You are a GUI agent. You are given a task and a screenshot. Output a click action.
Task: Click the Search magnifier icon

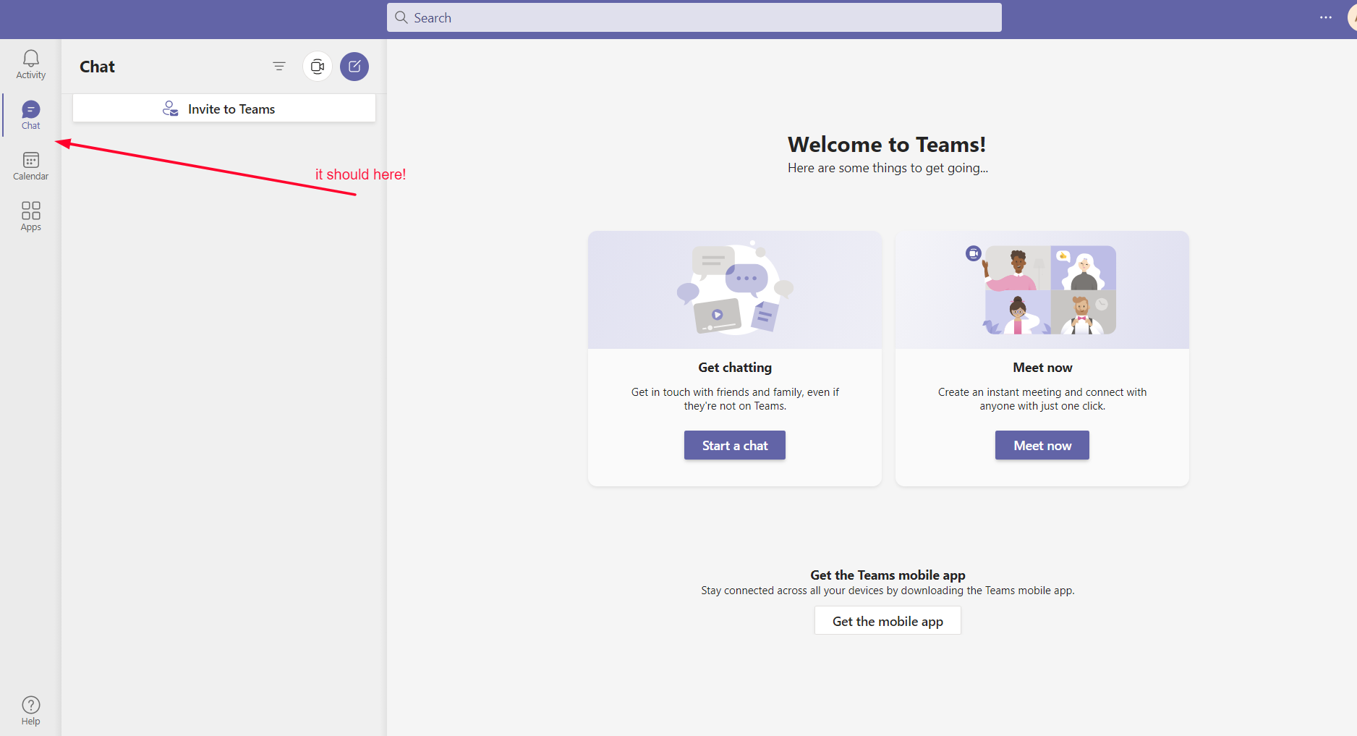coord(401,17)
